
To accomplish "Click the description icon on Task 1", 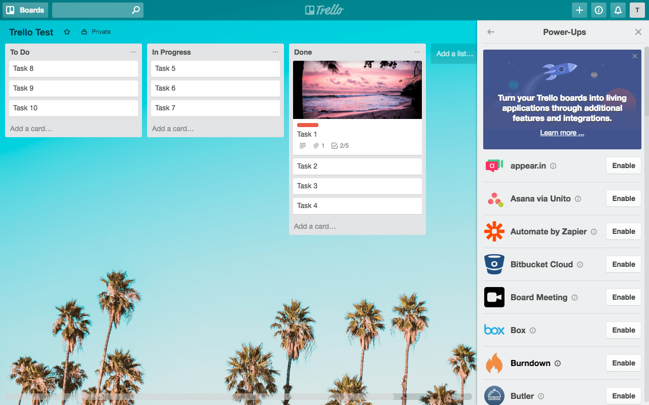I will [x=303, y=146].
